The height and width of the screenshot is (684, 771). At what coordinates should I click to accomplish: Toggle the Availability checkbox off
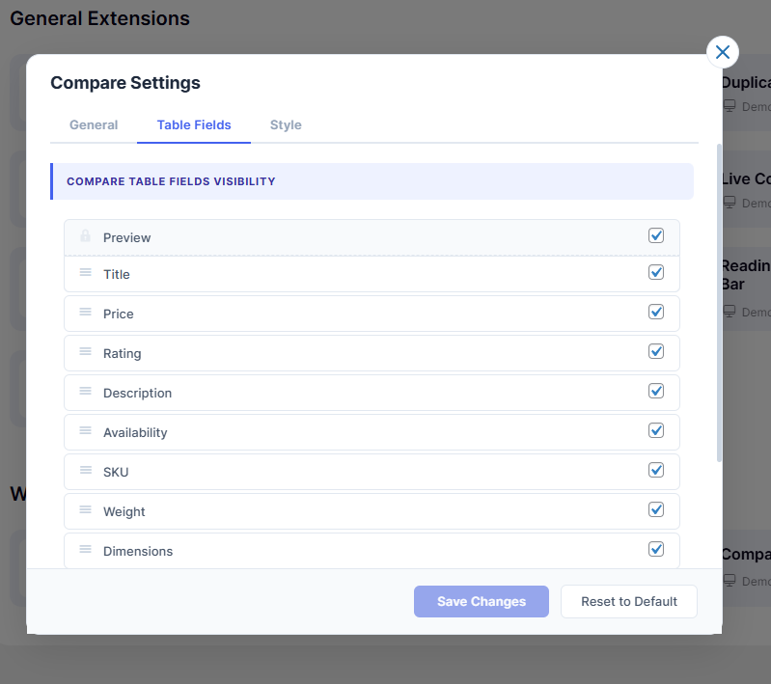pos(656,430)
